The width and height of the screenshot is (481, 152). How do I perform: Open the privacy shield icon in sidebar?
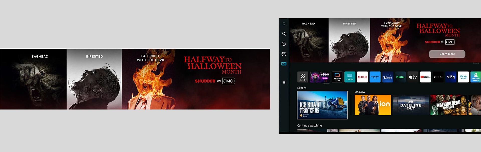tap(284, 24)
